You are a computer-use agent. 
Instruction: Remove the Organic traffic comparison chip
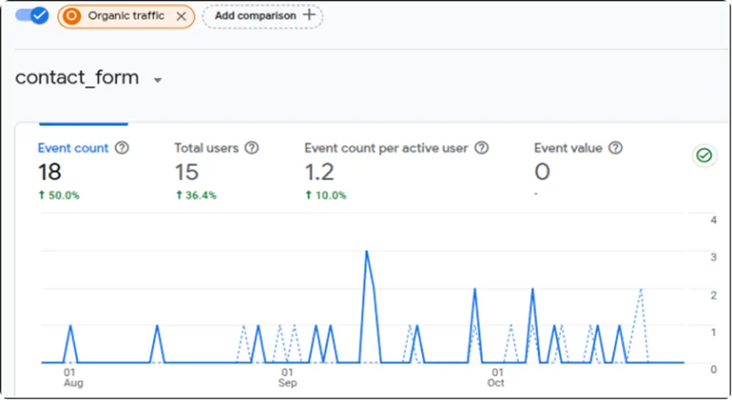click(x=181, y=17)
